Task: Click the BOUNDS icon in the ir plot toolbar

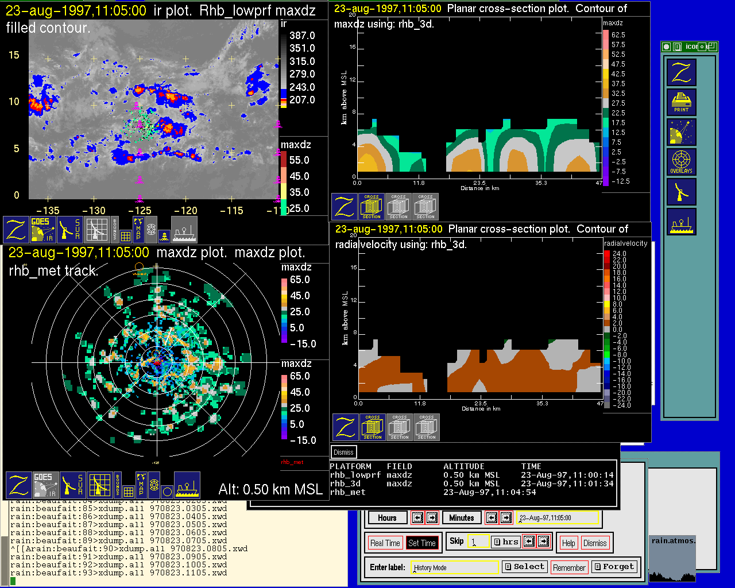Action: click(x=115, y=229)
